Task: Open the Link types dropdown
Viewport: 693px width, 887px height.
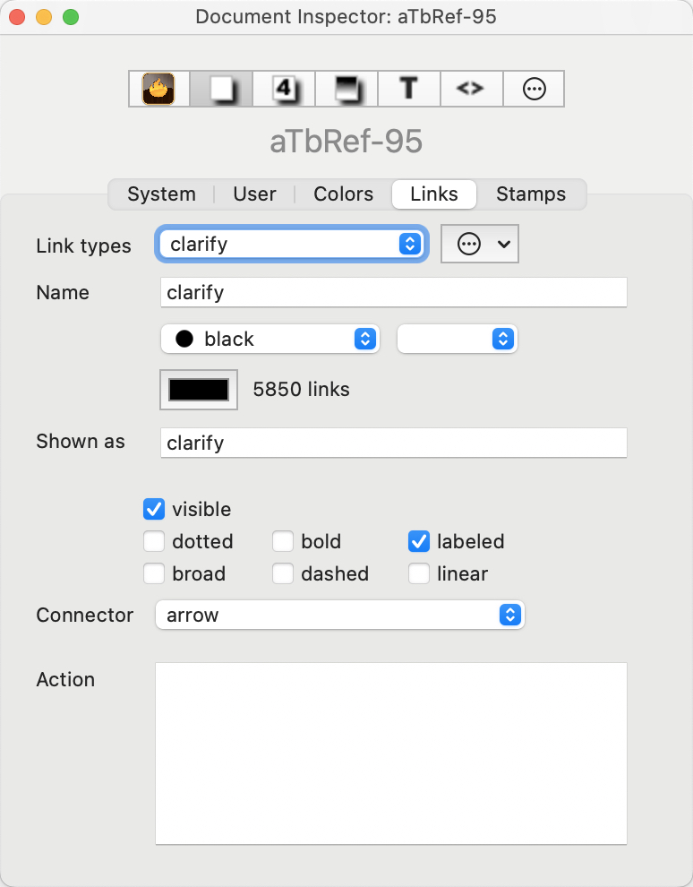Action: point(291,244)
